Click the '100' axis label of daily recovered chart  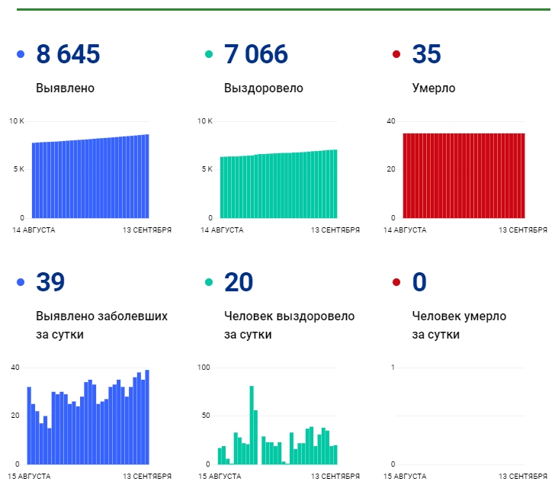(x=204, y=368)
